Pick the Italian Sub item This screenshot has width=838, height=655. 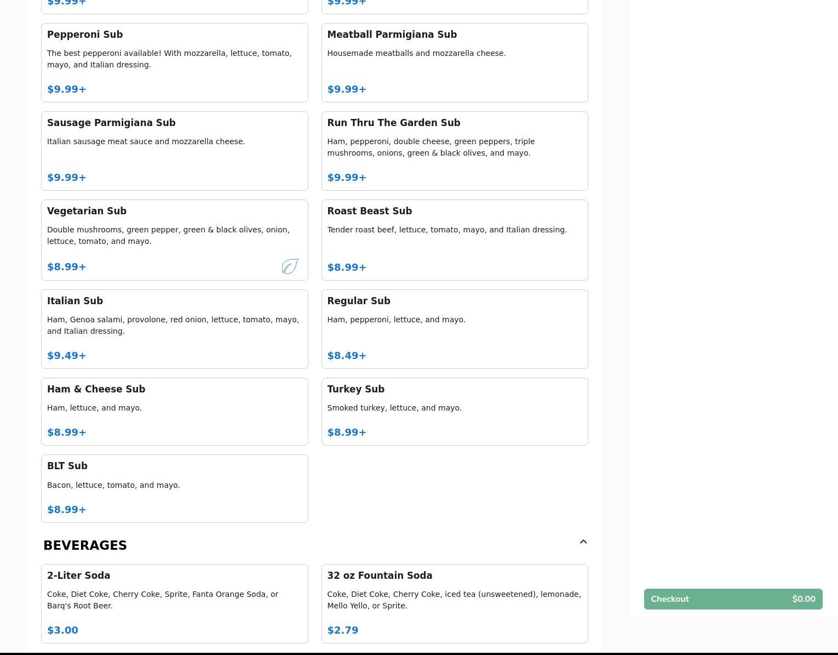click(x=175, y=329)
